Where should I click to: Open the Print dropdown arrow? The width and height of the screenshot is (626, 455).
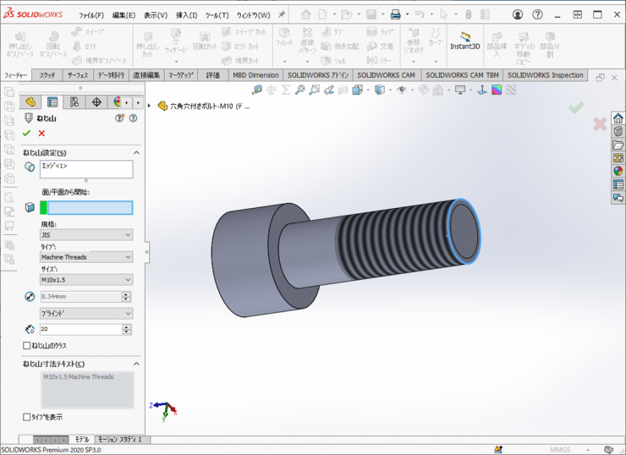coord(407,14)
